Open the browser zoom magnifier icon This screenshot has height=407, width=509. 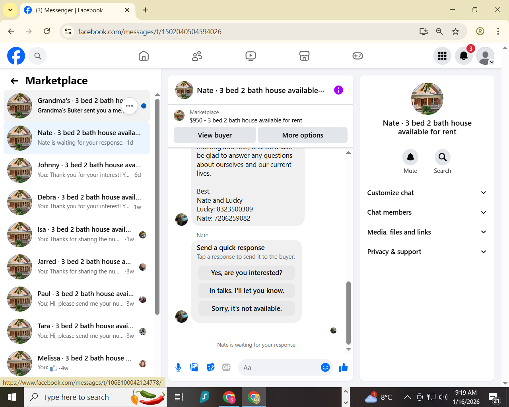coord(439,31)
